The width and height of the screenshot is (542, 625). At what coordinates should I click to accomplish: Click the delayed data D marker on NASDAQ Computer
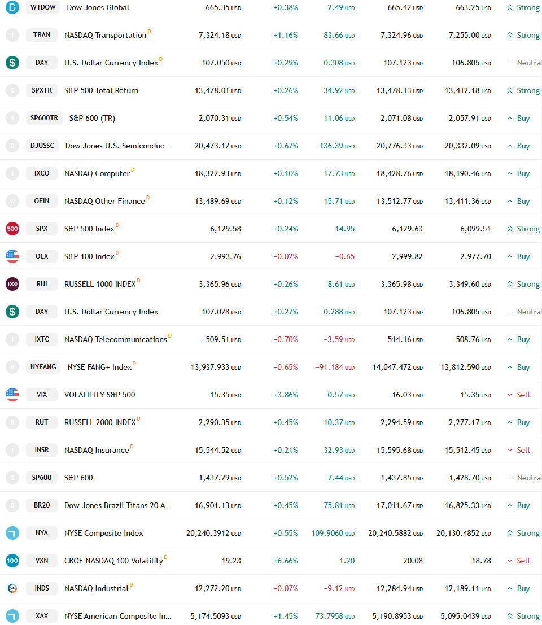(133, 170)
